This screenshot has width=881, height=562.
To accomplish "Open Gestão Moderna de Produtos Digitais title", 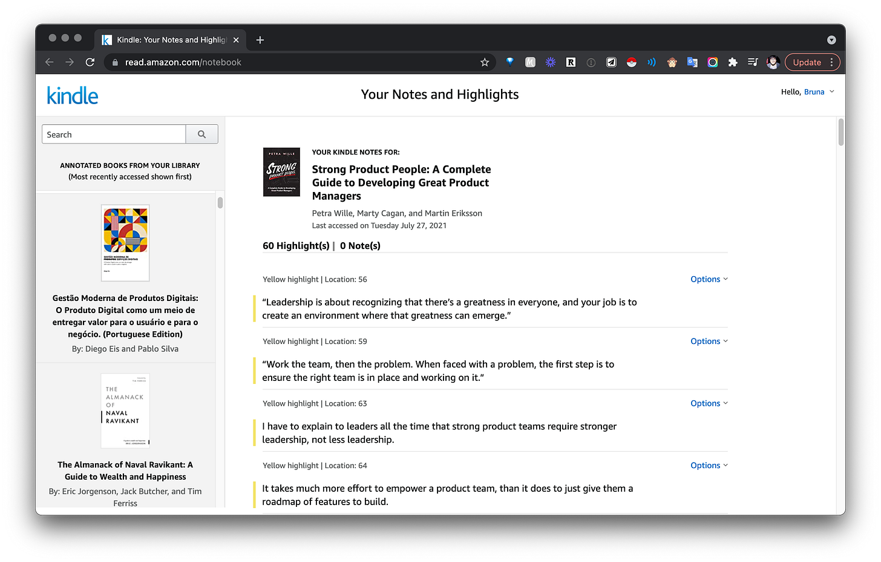I will 125,316.
